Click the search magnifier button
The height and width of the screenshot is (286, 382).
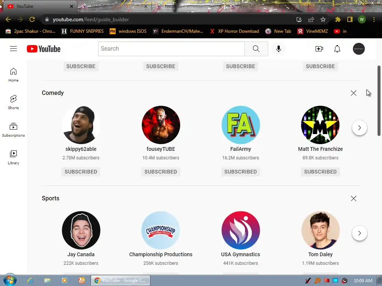256,49
